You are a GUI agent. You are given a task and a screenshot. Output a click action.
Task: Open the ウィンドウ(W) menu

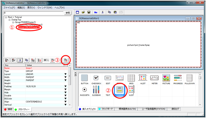pyautogui.click(x=45, y=8)
